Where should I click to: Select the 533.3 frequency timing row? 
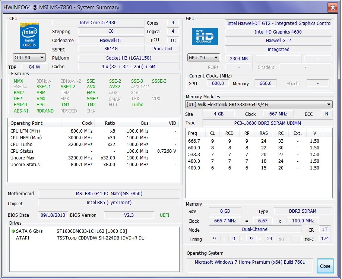coord(259,155)
